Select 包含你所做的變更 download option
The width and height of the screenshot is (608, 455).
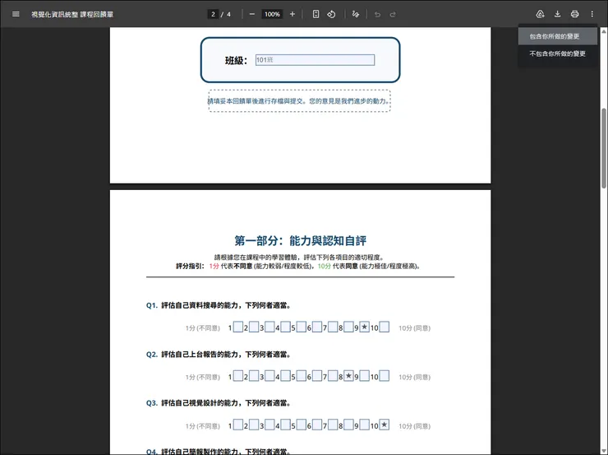(558, 36)
